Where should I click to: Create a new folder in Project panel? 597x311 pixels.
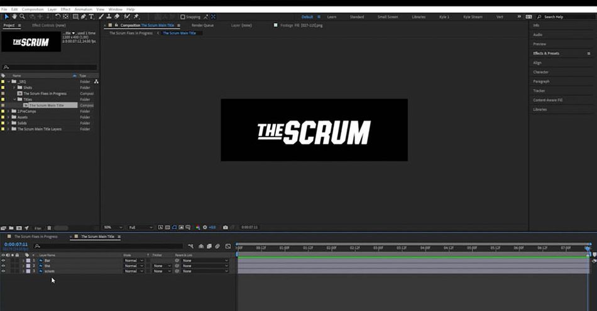click(11, 228)
